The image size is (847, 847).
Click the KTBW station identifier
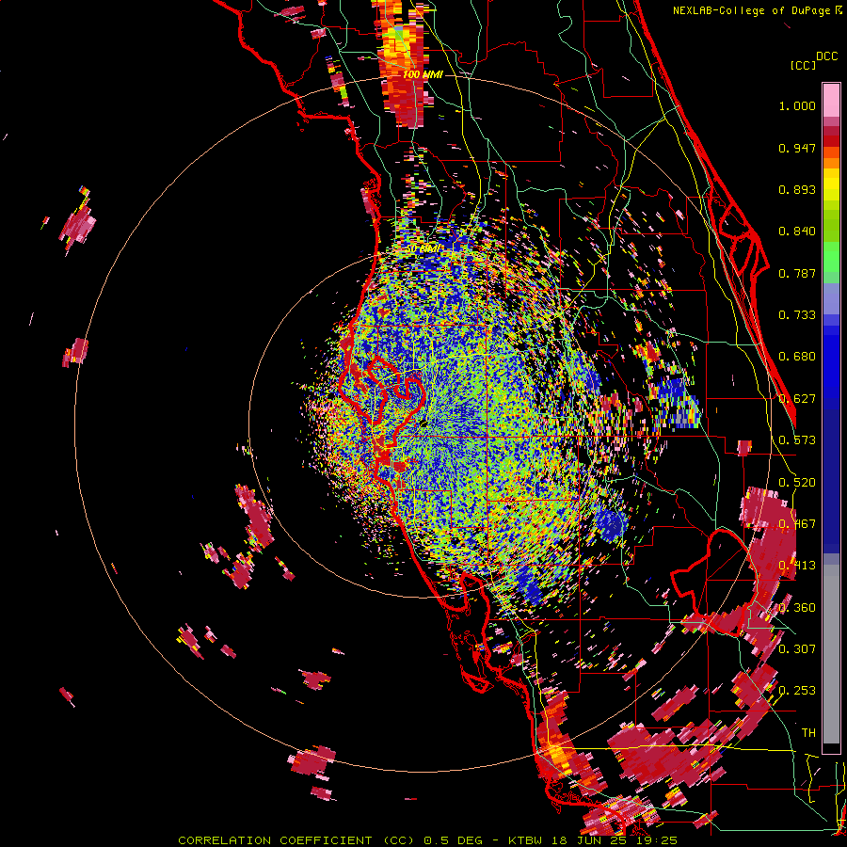[524, 840]
